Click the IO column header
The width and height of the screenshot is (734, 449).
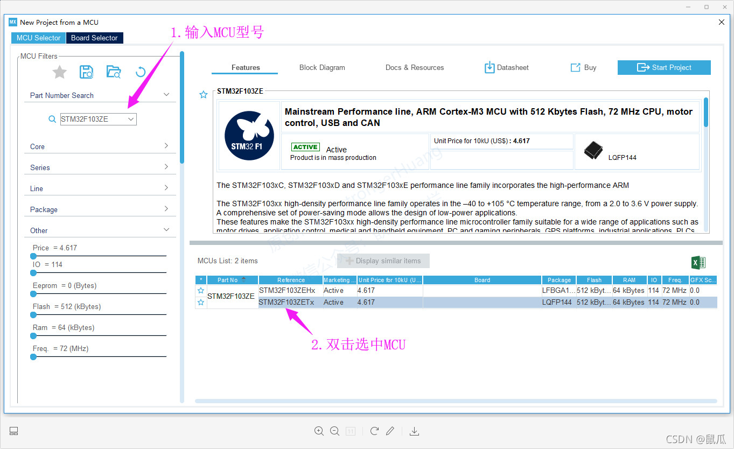pos(654,280)
